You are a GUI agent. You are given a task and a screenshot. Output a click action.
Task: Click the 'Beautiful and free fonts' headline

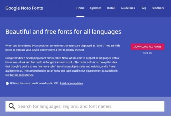63,32
